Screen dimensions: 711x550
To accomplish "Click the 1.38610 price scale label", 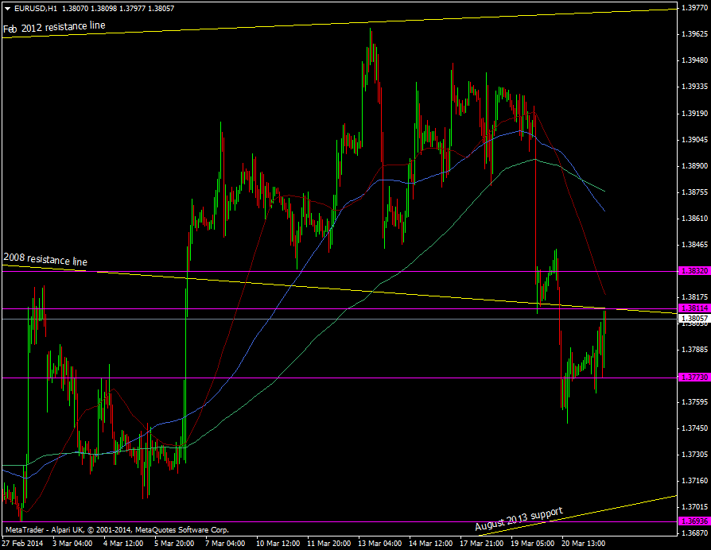I will click(x=694, y=219).
